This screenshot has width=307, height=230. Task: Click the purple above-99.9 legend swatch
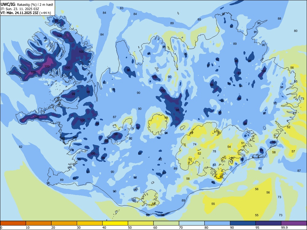point(294,223)
